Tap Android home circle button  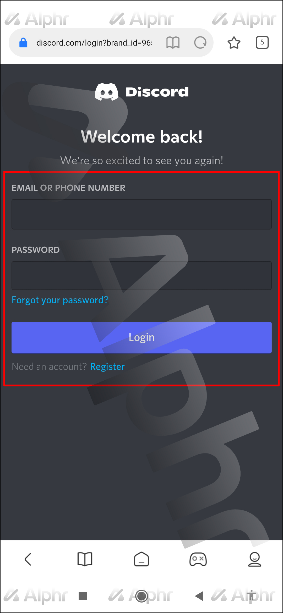(x=141, y=596)
